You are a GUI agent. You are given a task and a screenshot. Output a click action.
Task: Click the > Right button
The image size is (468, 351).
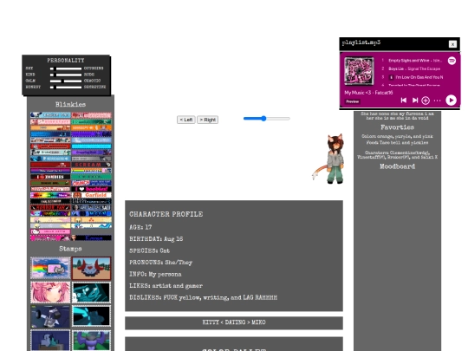[x=207, y=120]
